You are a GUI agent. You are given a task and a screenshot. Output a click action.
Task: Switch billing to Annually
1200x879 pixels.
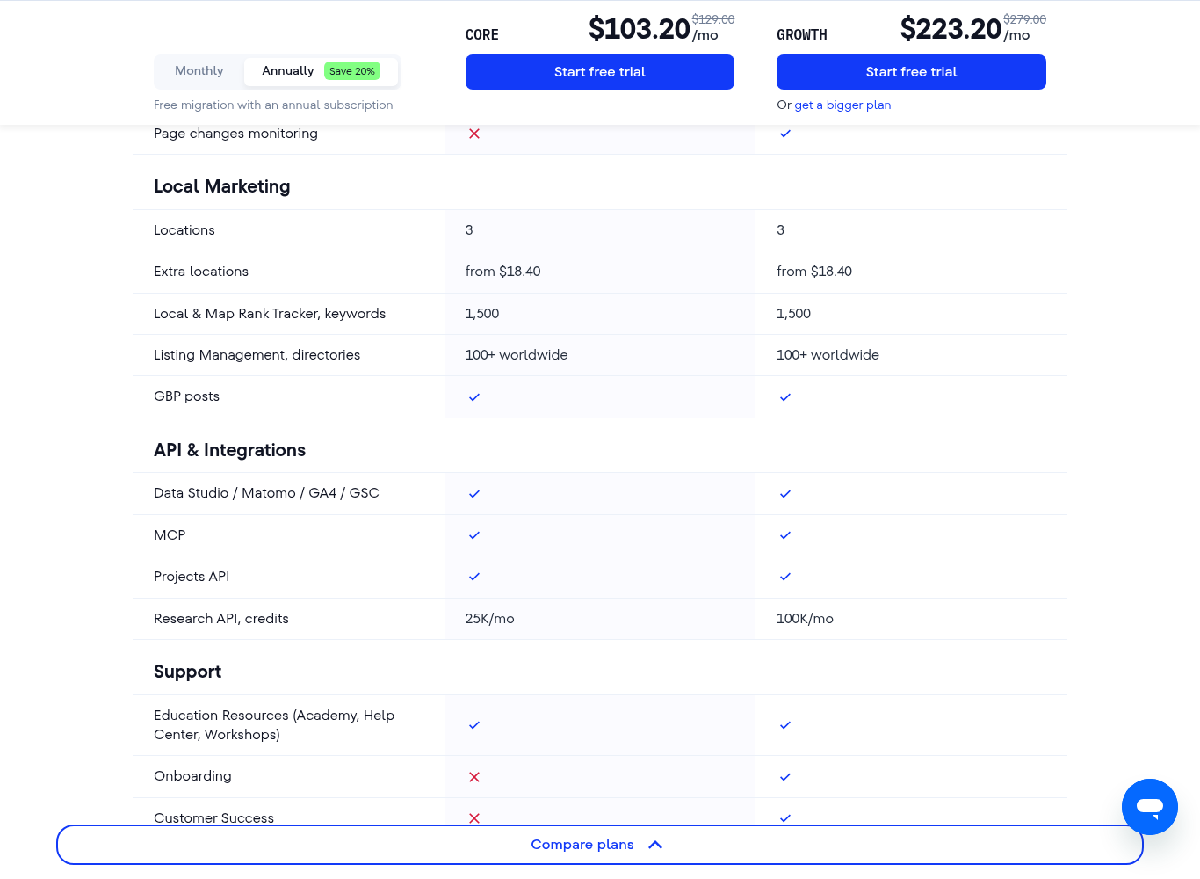pyautogui.click(x=321, y=71)
